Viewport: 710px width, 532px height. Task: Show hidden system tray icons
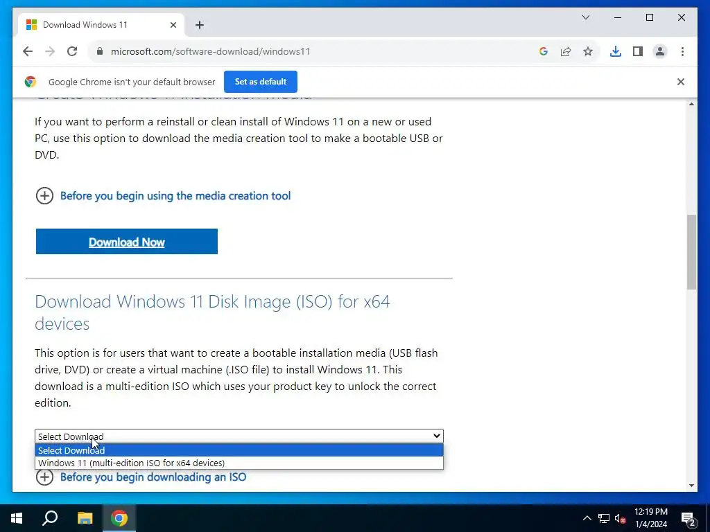click(x=587, y=518)
